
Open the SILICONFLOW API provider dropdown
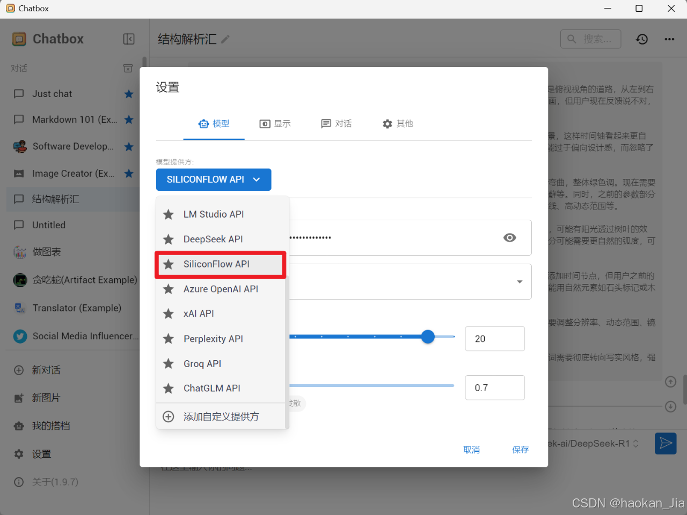pos(214,180)
